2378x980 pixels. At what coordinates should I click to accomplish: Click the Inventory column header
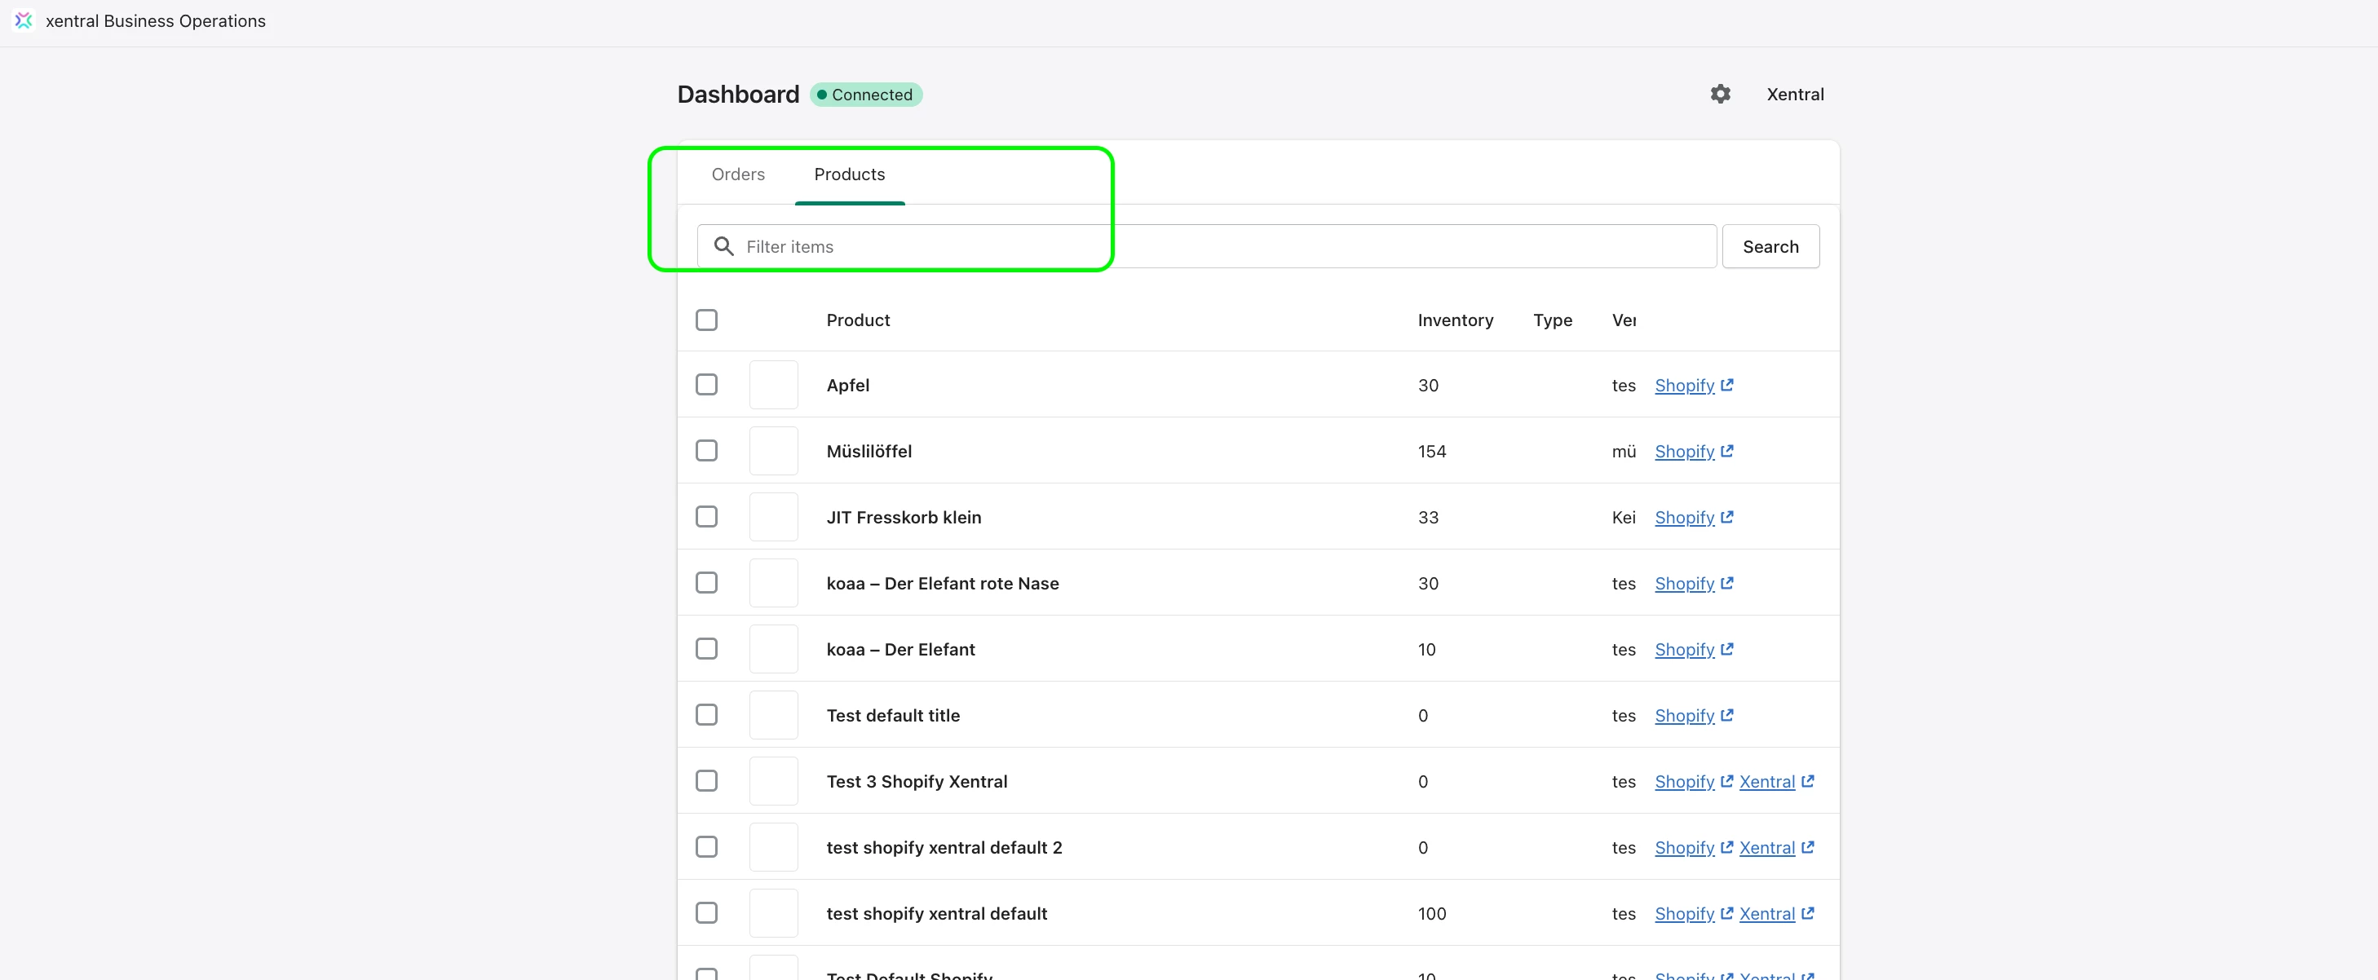[x=1455, y=320]
